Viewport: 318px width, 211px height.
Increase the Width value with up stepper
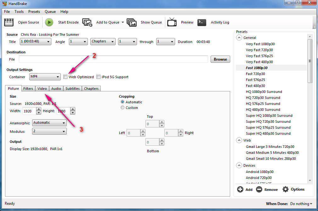click(38, 109)
